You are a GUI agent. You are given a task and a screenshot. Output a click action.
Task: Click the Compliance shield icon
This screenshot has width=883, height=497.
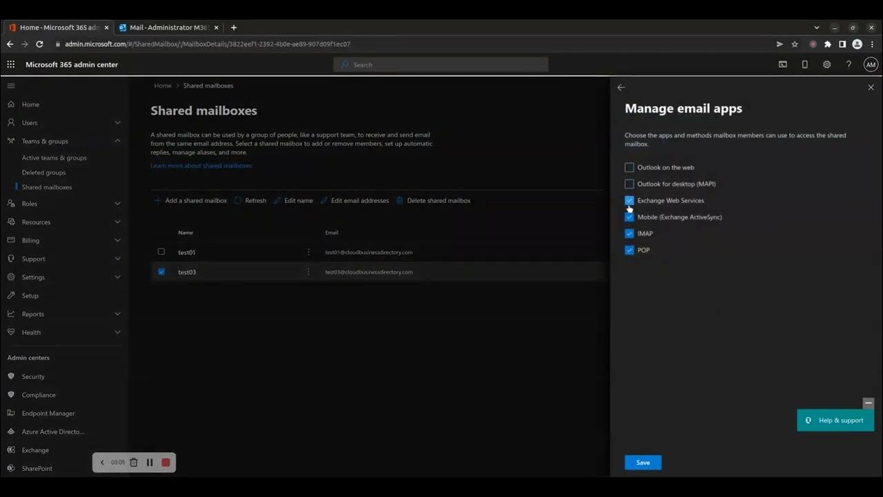[x=11, y=395]
